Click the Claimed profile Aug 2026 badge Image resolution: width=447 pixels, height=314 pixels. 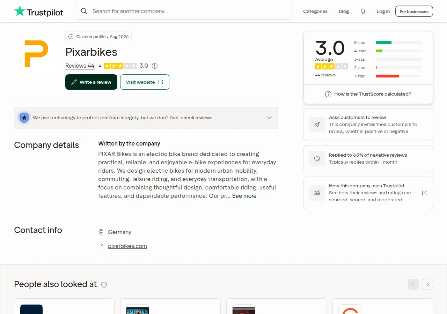coord(98,37)
